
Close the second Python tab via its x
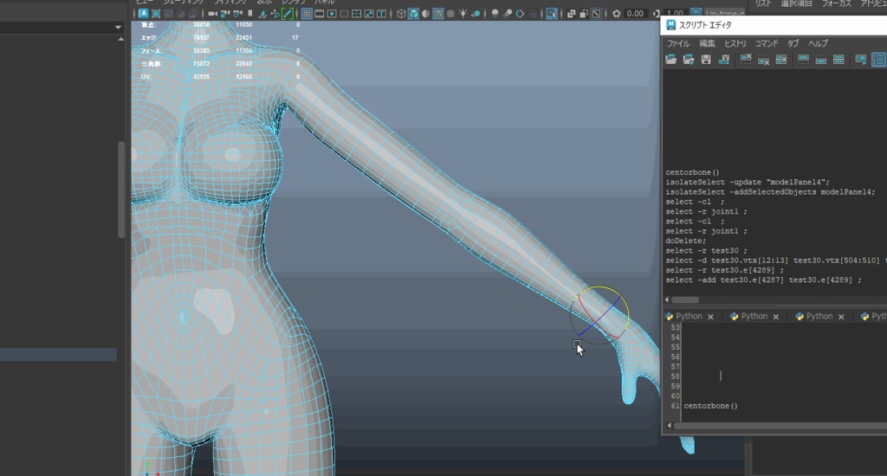776,317
